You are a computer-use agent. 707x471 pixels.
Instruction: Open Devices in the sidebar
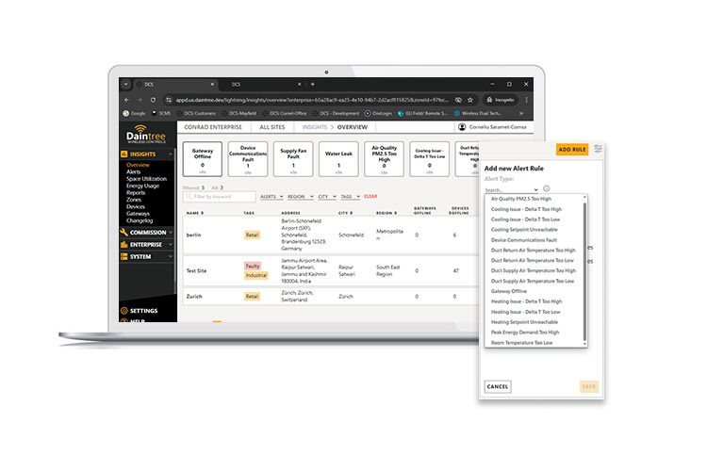[136, 207]
